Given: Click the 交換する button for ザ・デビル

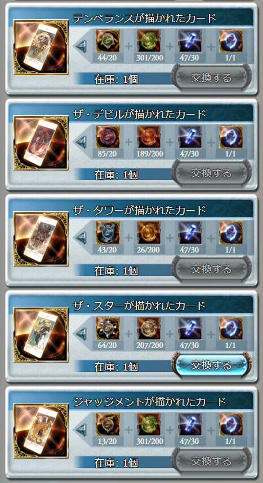Looking at the screenshot, I should click(x=212, y=173).
